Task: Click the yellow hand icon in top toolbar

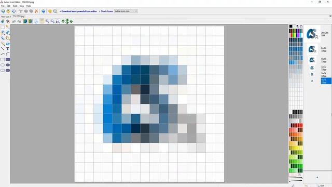Action: (50, 11)
